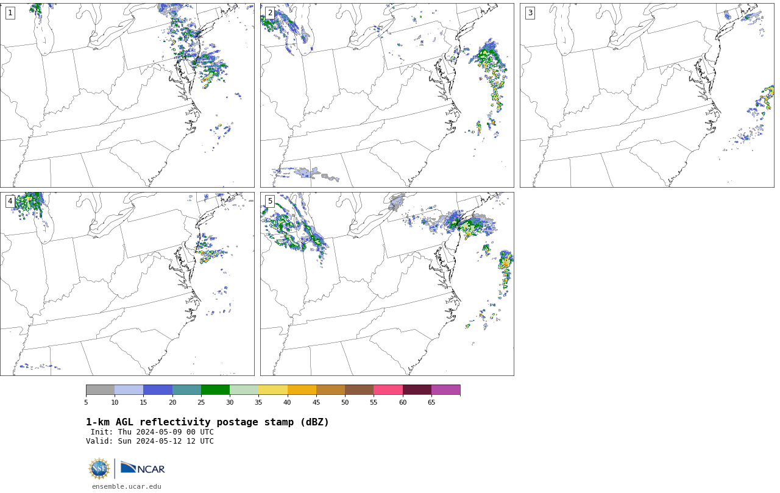Click the teal 20-25 dBZ swatch
Image resolution: width=780 pixels, height=493 pixels.
[x=186, y=390]
